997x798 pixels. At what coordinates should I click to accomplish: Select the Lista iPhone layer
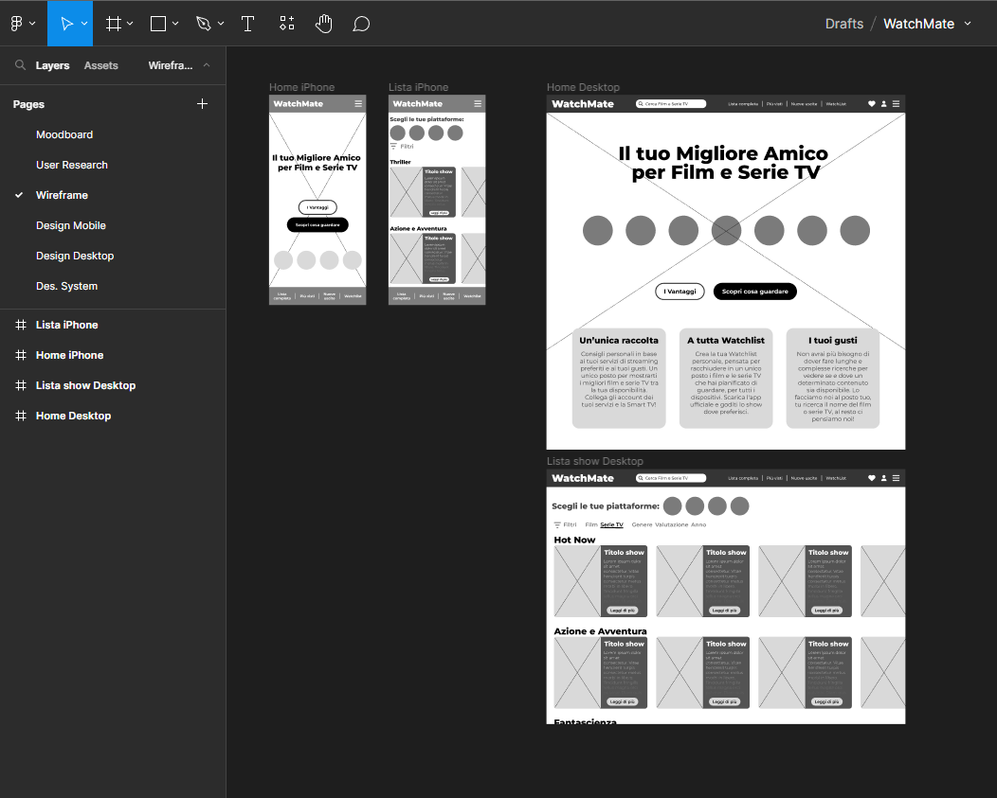[x=66, y=325]
